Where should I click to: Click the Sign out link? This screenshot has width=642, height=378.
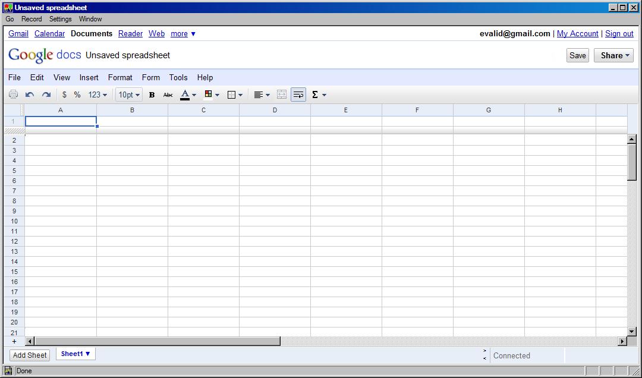[619, 34]
